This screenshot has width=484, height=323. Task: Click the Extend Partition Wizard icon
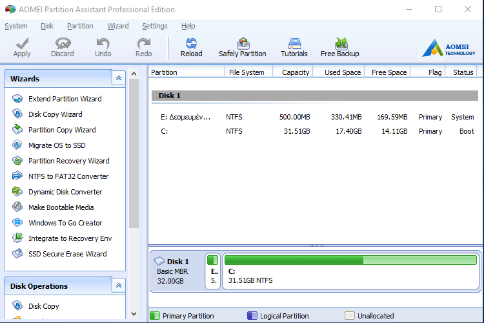pyautogui.click(x=17, y=99)
